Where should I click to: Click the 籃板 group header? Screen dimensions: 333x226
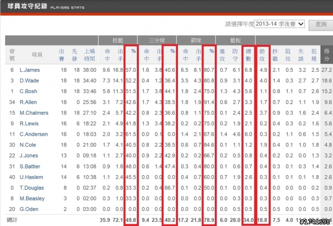(x=235, y=41)
